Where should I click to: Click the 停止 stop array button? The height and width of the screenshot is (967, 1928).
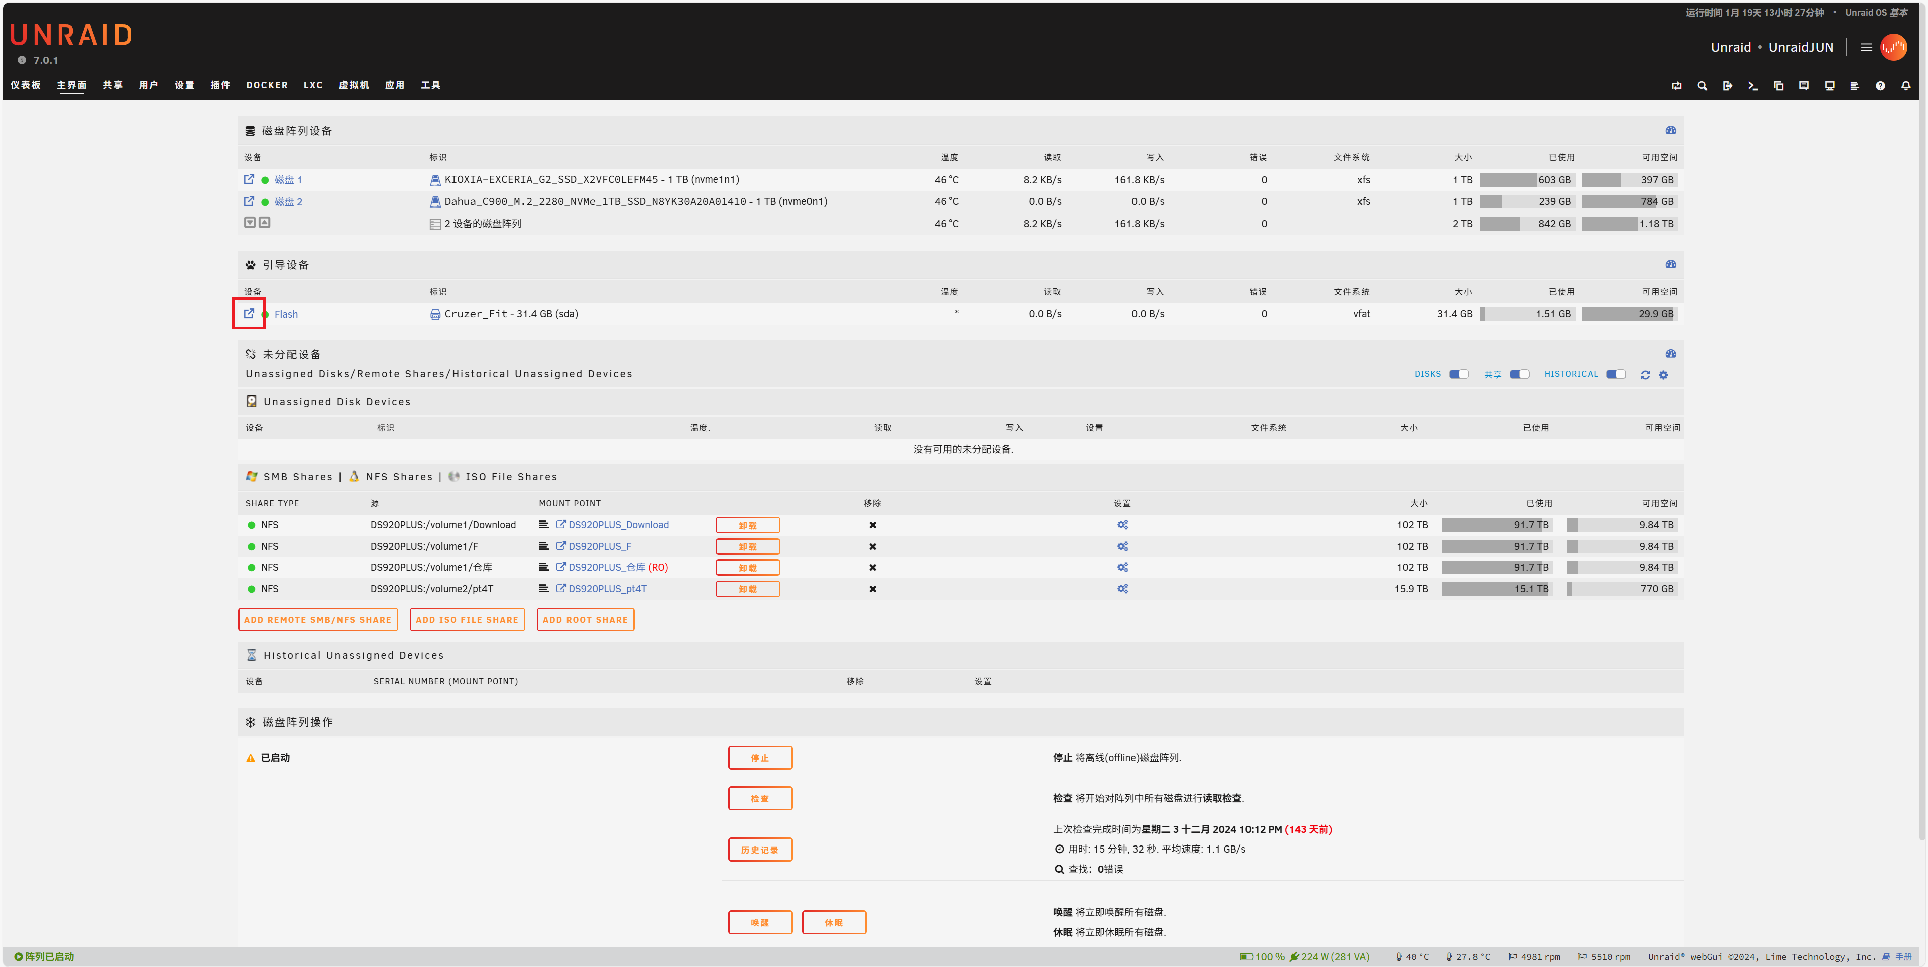click(760, 758)
